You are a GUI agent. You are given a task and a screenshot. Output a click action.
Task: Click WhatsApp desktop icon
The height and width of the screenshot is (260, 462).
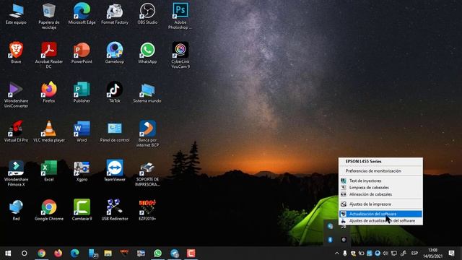(x=147, y=53)
